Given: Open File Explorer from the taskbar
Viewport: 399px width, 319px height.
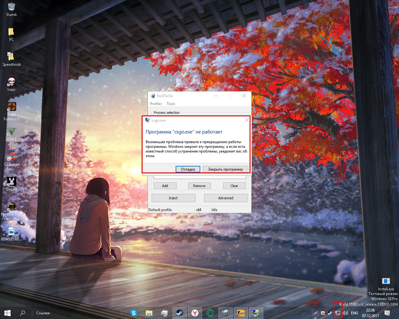Looking at the screenshot, I should click(149, 313).
